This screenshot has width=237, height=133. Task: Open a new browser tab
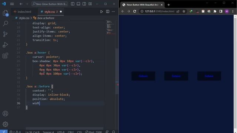tap(169, 5)
